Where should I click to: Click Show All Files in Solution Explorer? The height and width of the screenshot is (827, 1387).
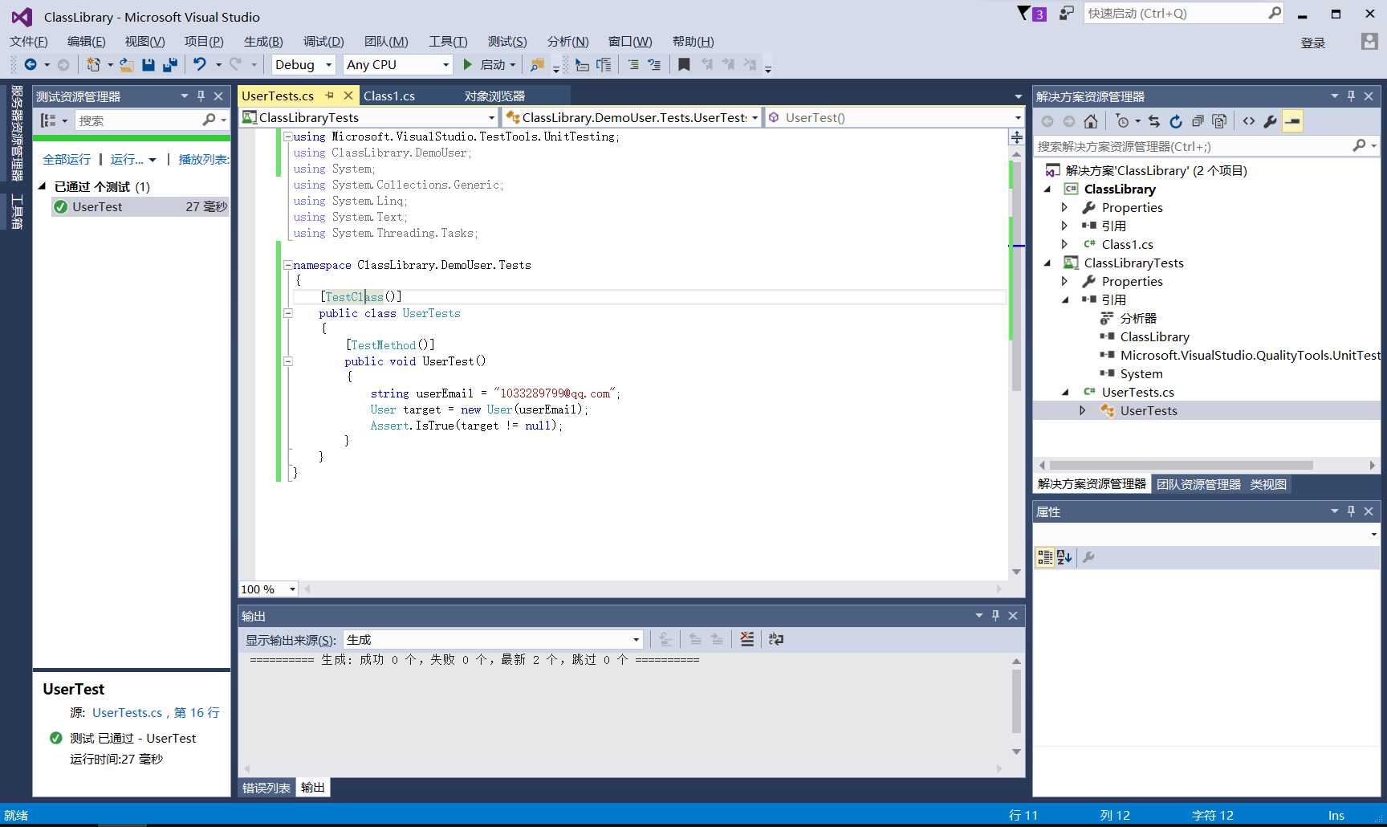(1219, 121)
